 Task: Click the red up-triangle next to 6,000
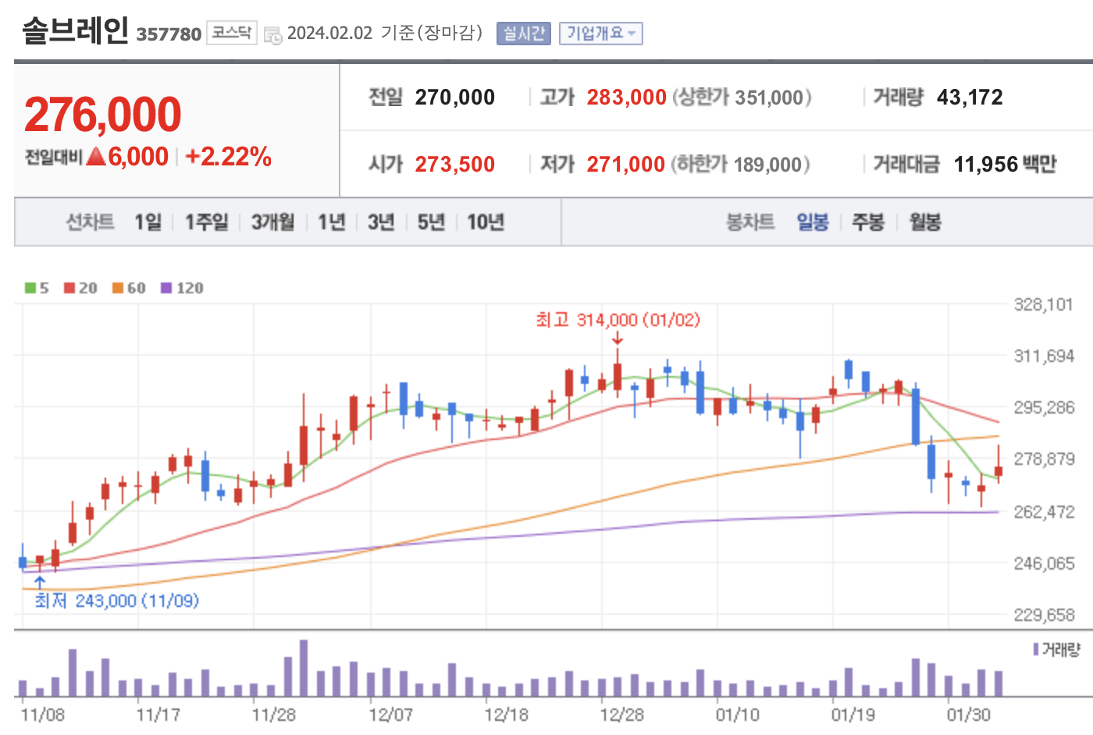pos(96,156)
